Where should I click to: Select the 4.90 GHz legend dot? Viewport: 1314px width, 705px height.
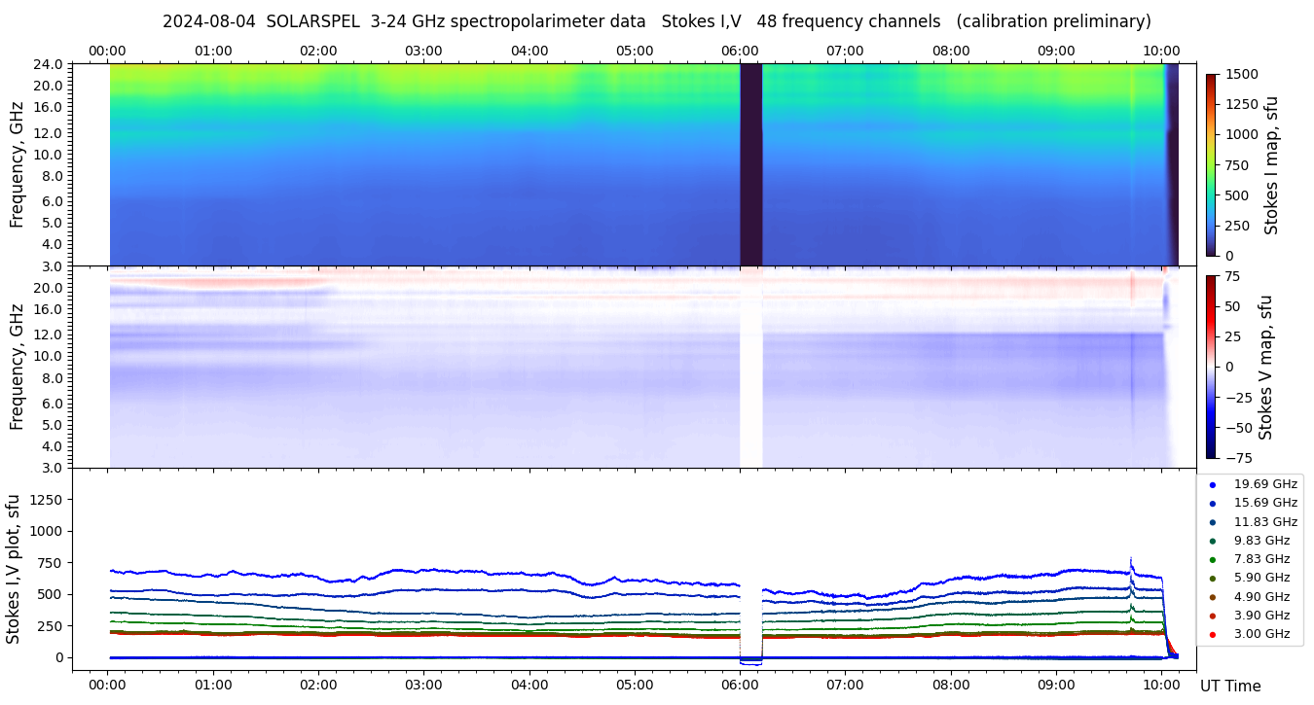click(1213, 597)
